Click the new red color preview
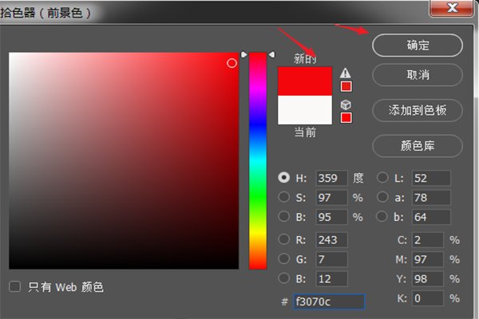This screenshot has width=479, height=319. 305,81
